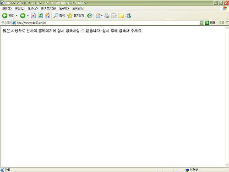Click the page icon in address bar

pyautogui.click(x=14, y=23)
